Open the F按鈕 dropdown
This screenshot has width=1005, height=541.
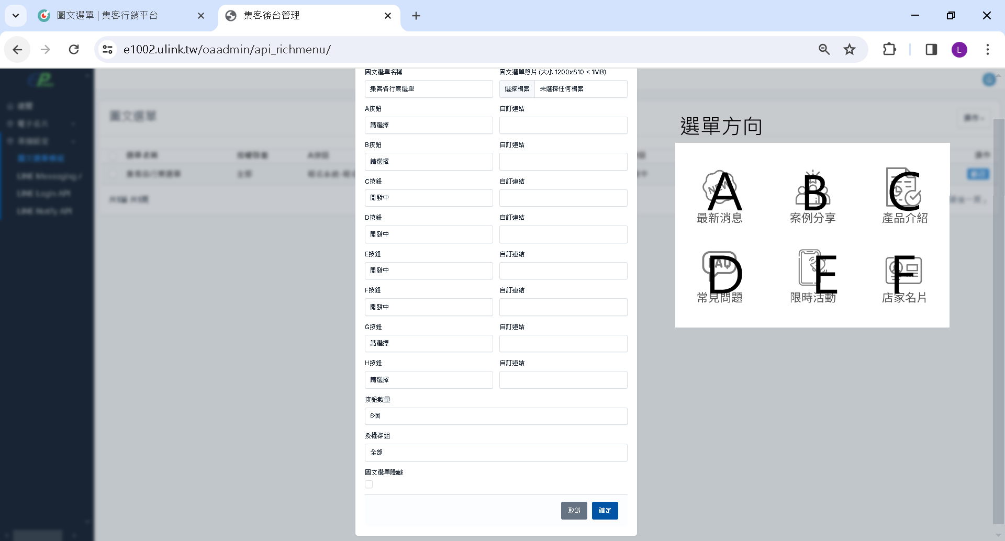point(429,307)
